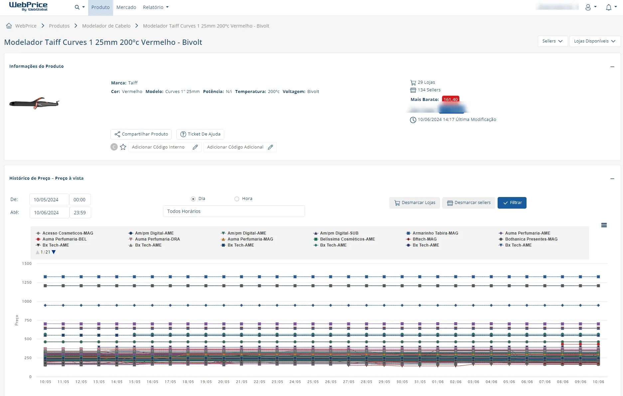Screen dimensions: 623x396
Task: Toggle Acesso Cosmeticos-MAG legend series
Action: pyautogui.click(x=65, y=233)
